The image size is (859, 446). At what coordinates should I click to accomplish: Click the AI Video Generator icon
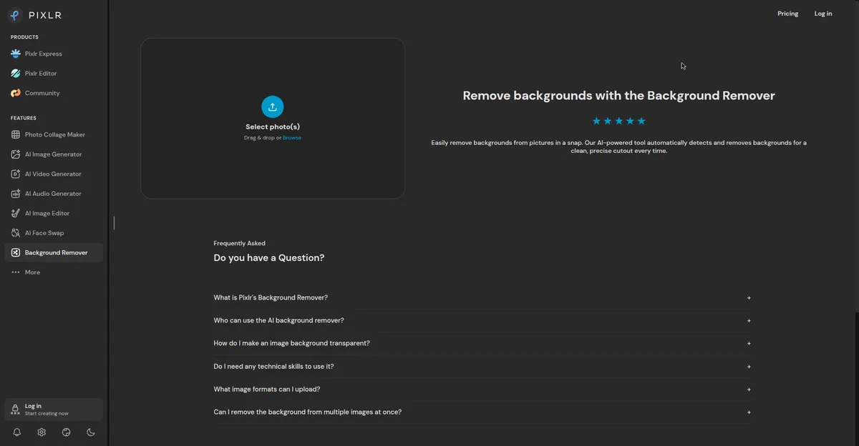16,174
